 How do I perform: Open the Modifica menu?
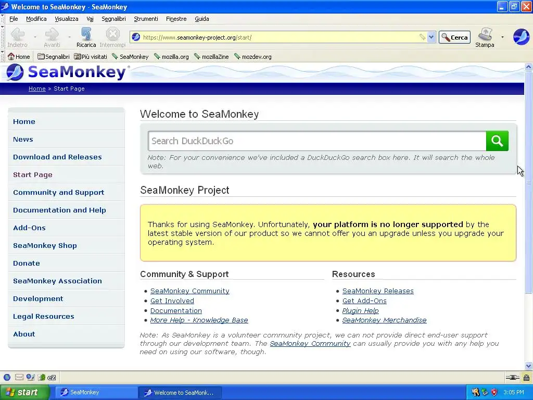[x=36, y=19]
